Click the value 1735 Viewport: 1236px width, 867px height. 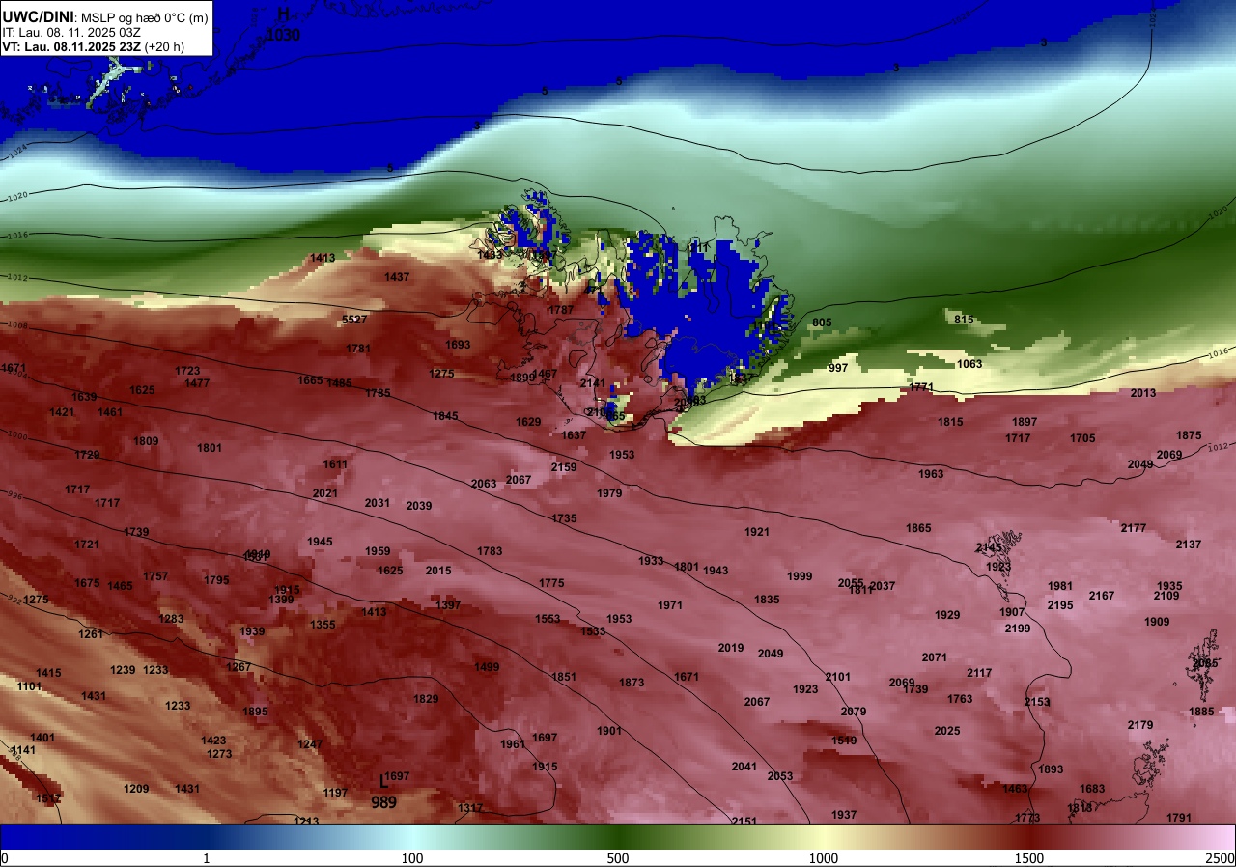[x=564, y=518]
